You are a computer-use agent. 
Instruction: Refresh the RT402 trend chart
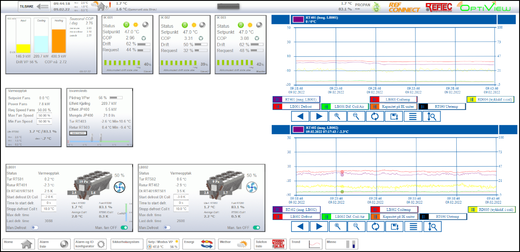click(x=375, y=226)
